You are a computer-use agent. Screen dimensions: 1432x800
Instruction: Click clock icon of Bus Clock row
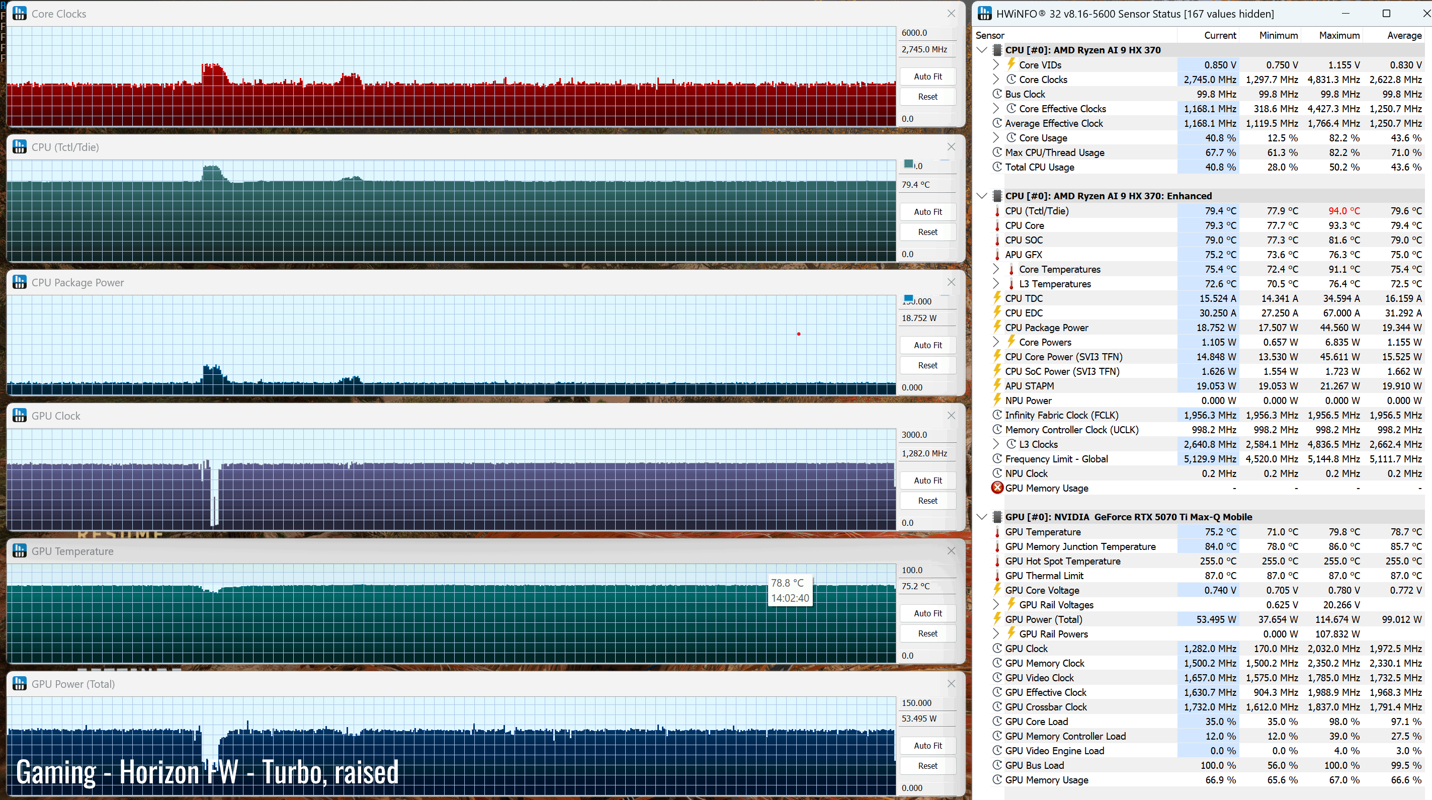(x=997, y=94)
